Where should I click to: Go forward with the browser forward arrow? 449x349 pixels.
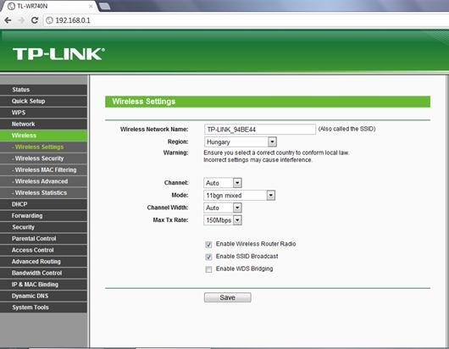(x=21, y=20)
